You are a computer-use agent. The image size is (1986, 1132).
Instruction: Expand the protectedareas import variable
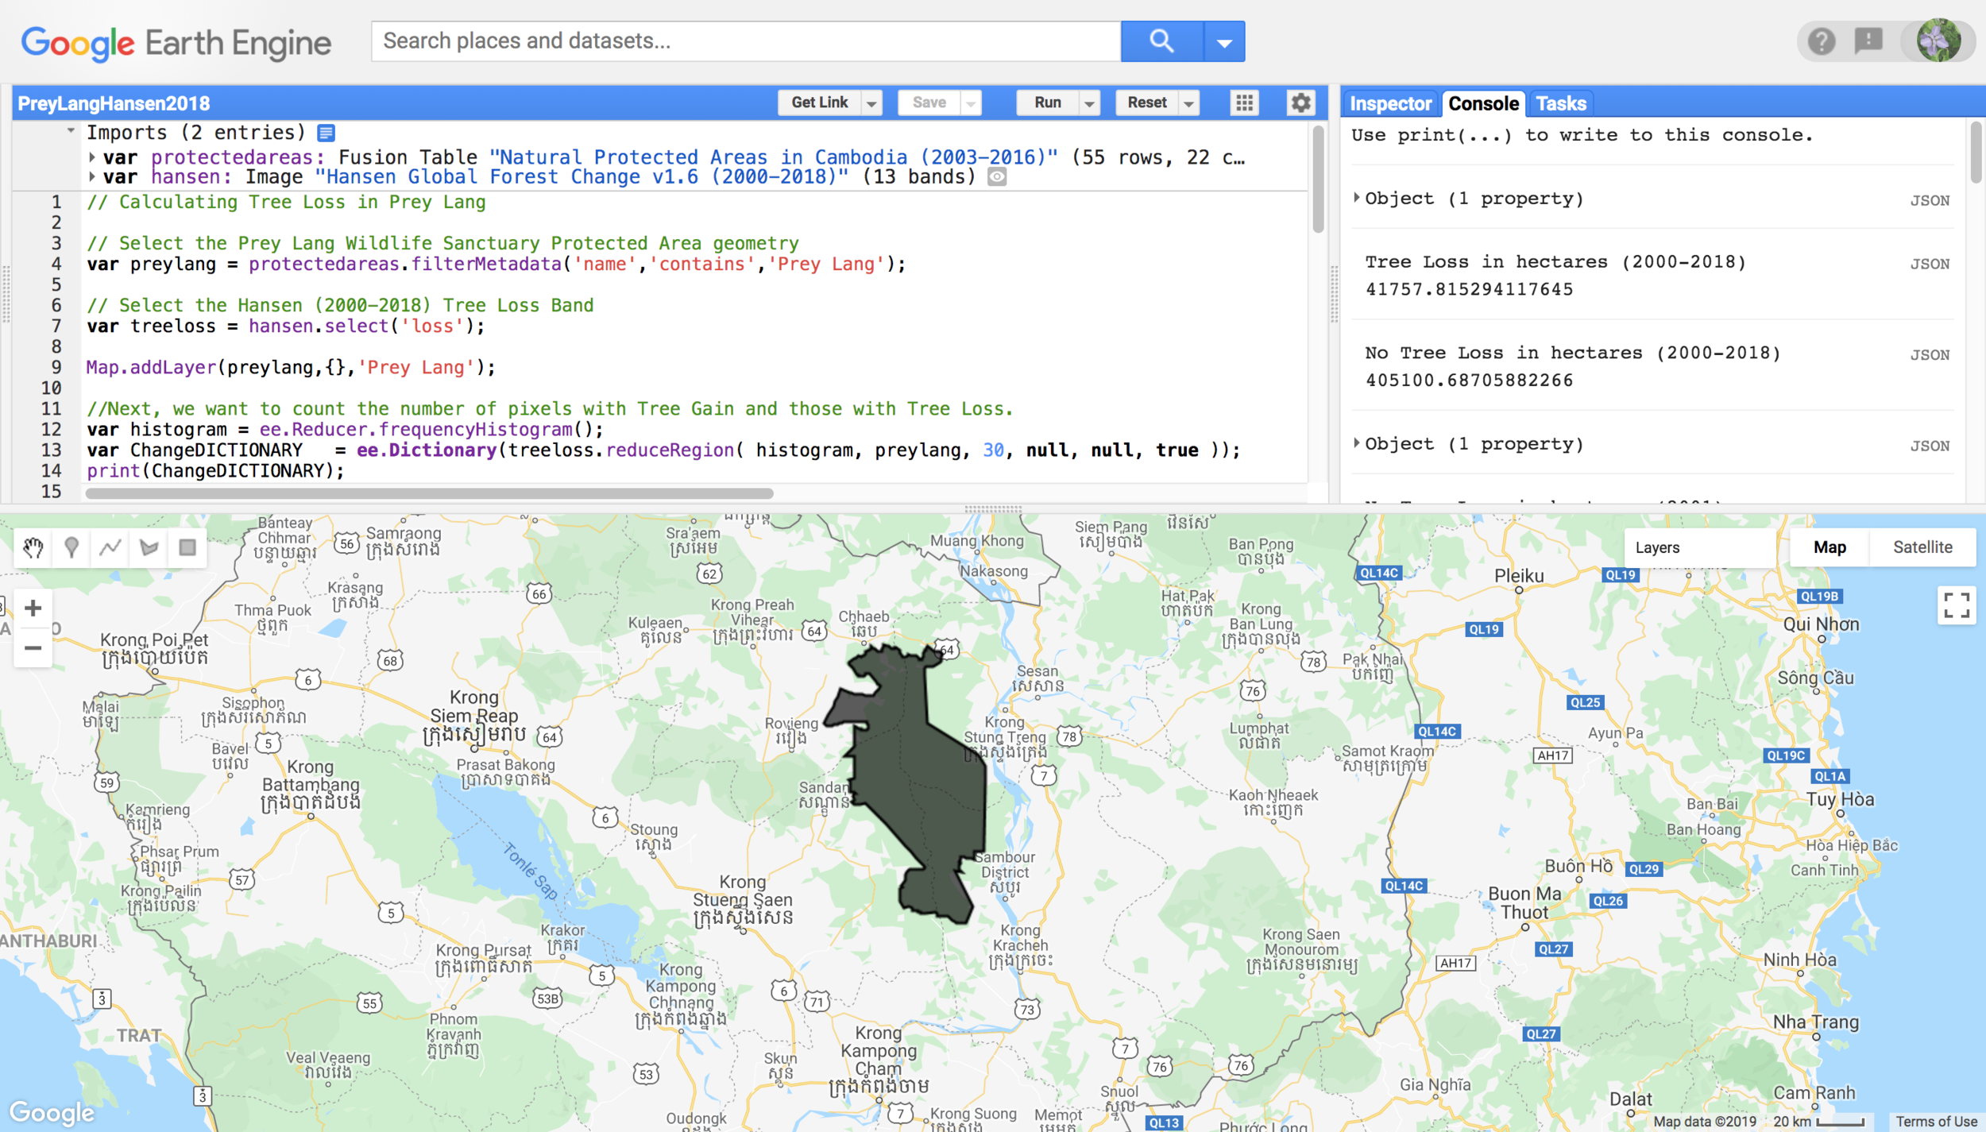pyautogui.click(x=92, y=157)
